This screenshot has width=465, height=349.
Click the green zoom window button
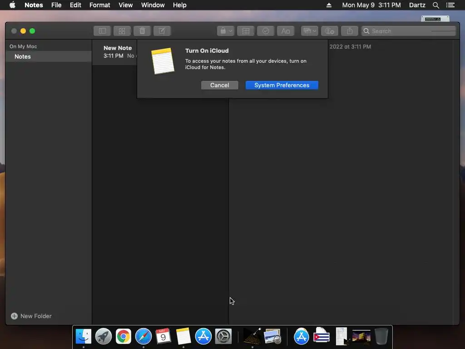click(32, 31)
